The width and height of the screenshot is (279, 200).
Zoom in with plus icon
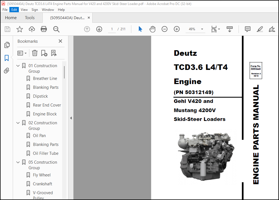pos(177,29)
